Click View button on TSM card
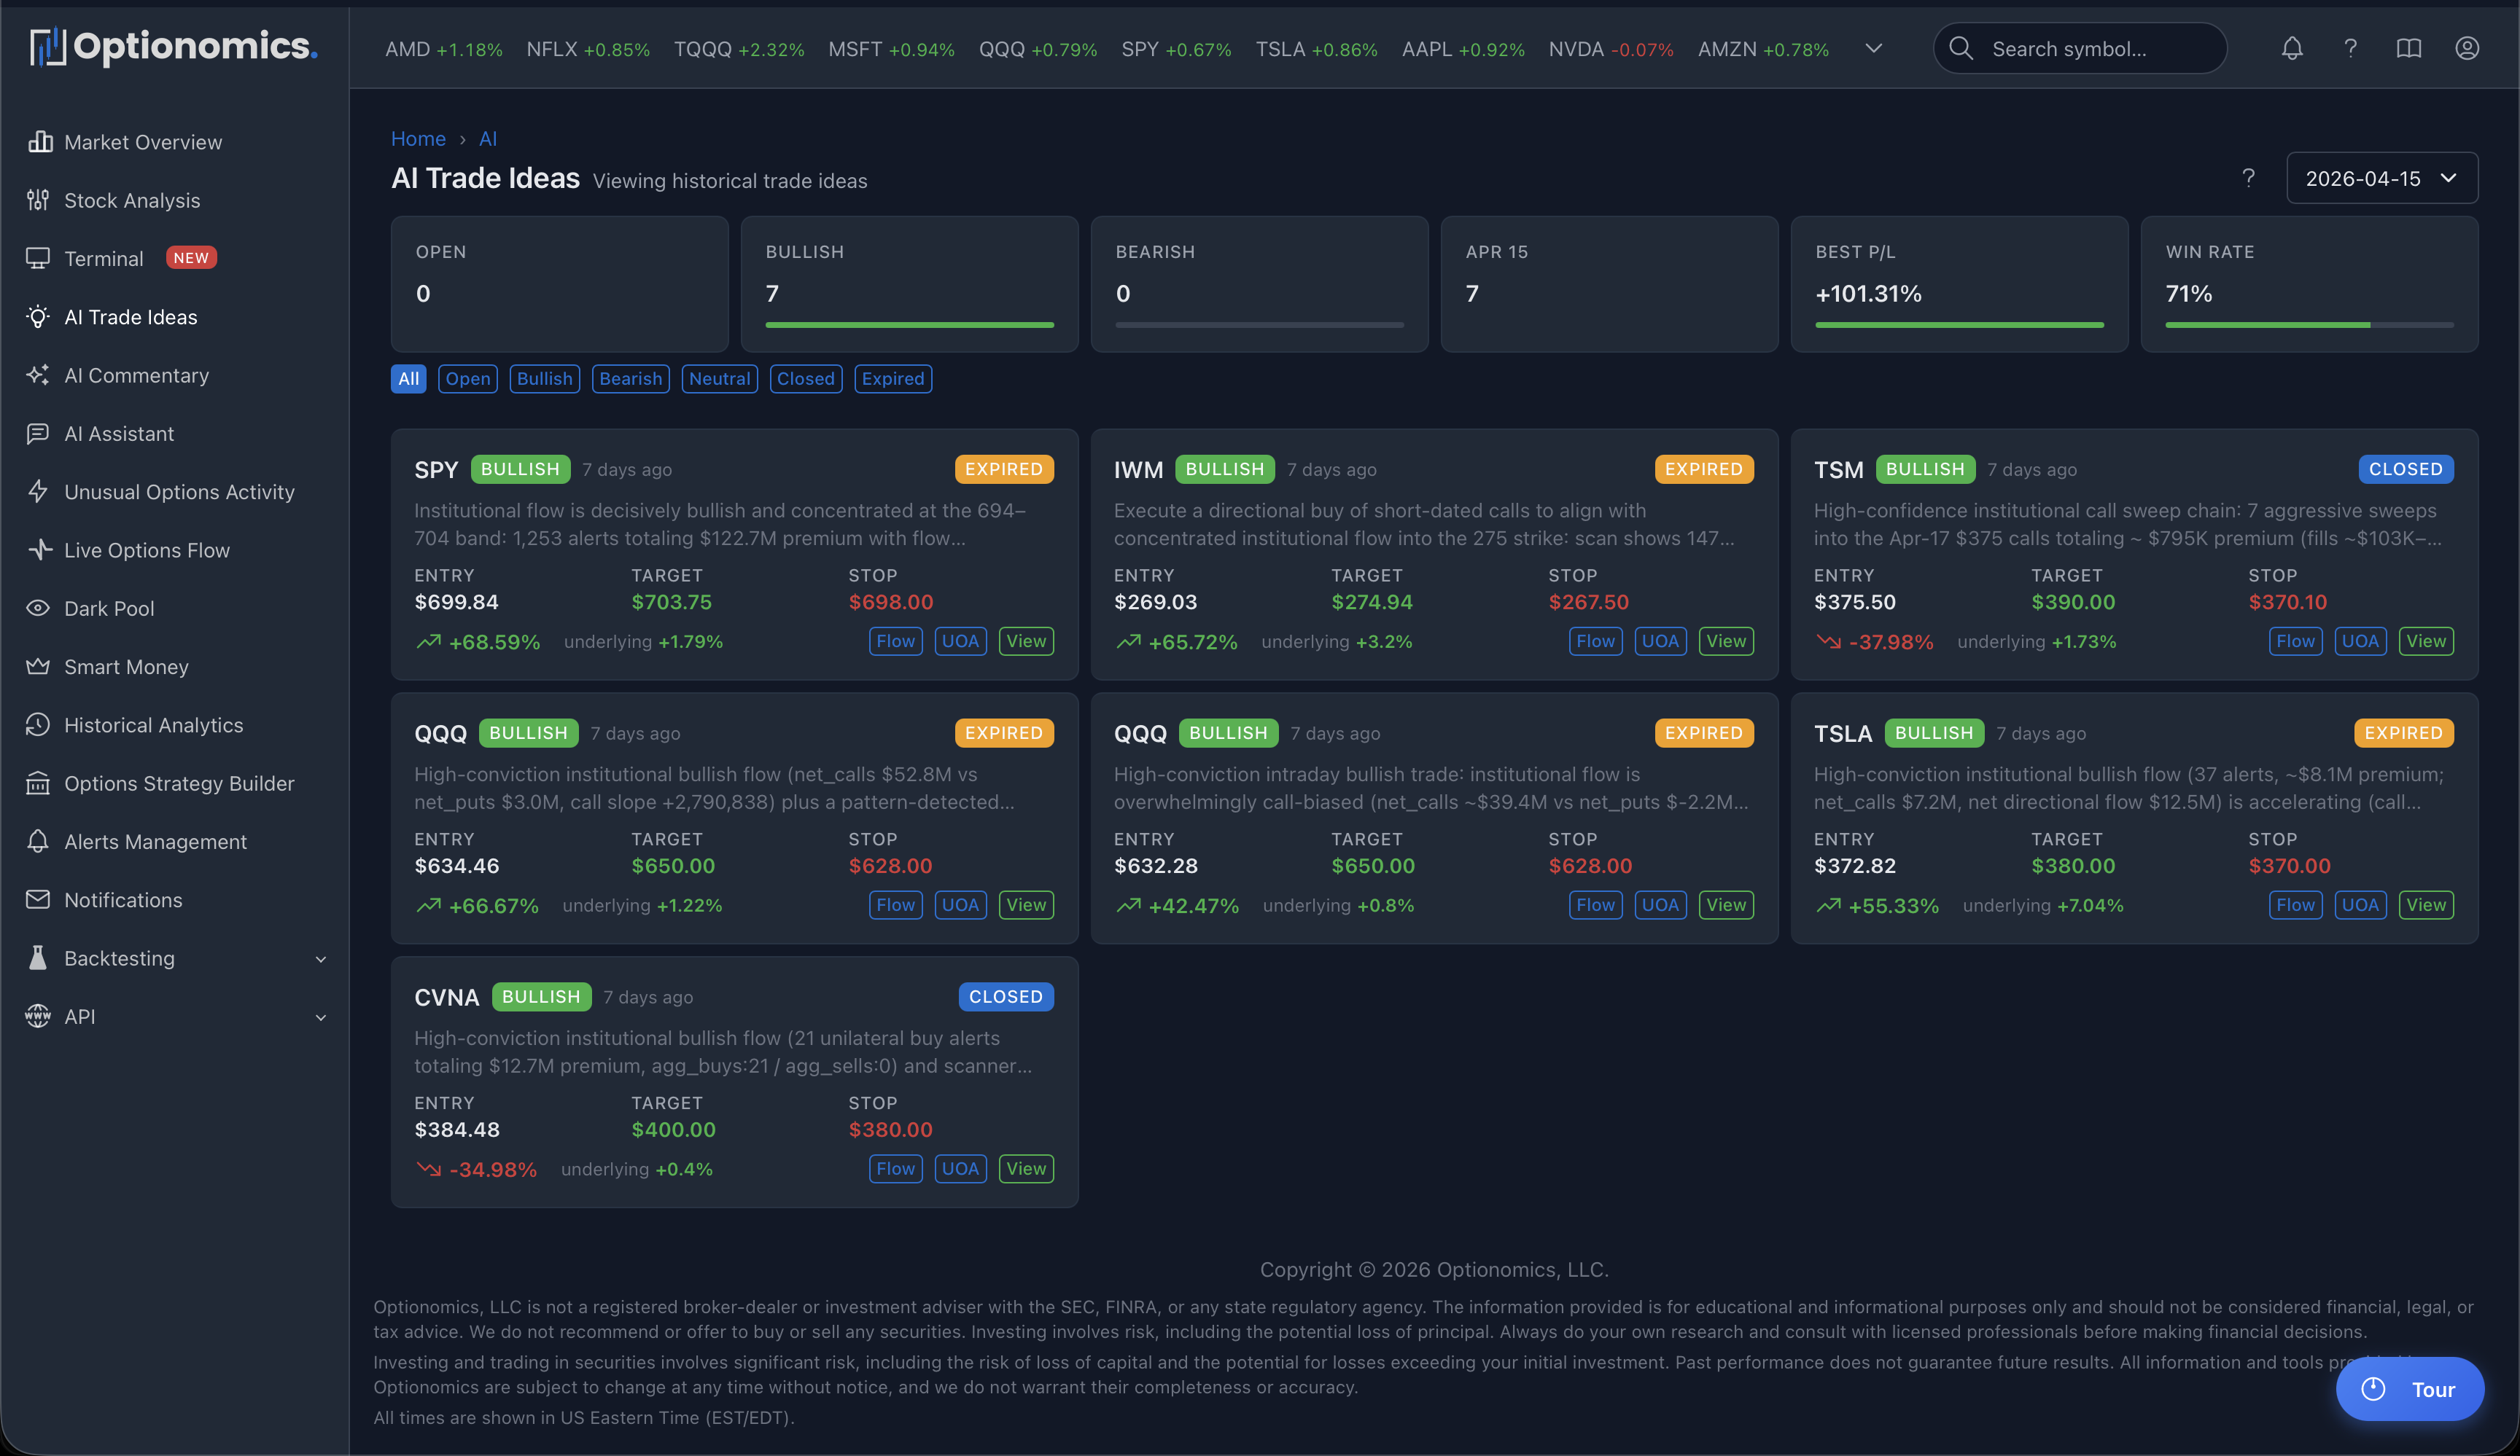The image size is (2520, 1456). (2426, 641)
